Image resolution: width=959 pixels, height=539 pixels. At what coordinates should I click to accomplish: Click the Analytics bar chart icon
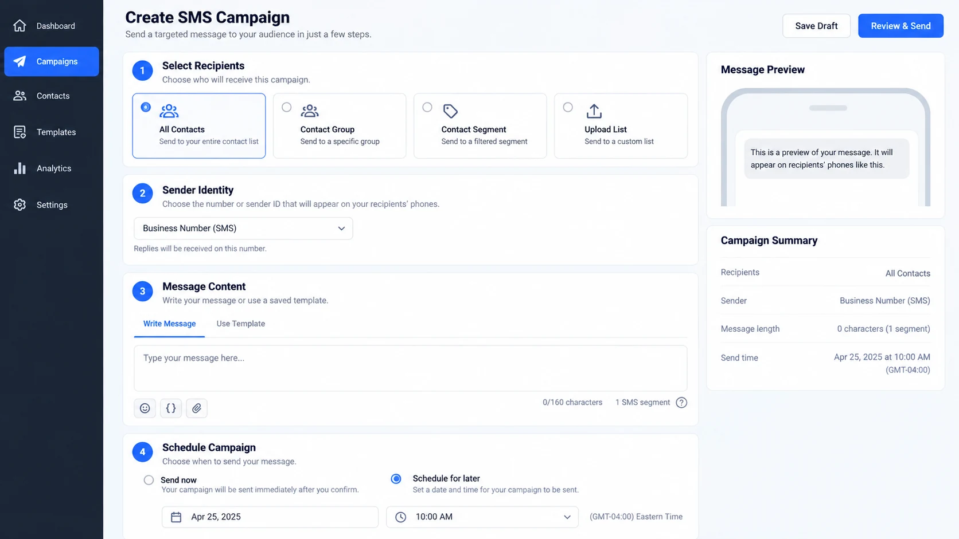point(20,168)
